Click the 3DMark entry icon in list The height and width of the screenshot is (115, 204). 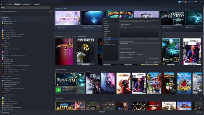[3, 46]
